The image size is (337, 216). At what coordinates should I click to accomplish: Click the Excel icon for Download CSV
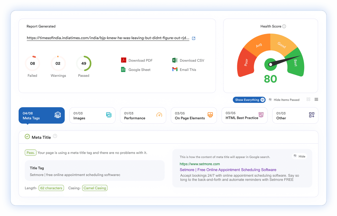click(x=175, y=60)
